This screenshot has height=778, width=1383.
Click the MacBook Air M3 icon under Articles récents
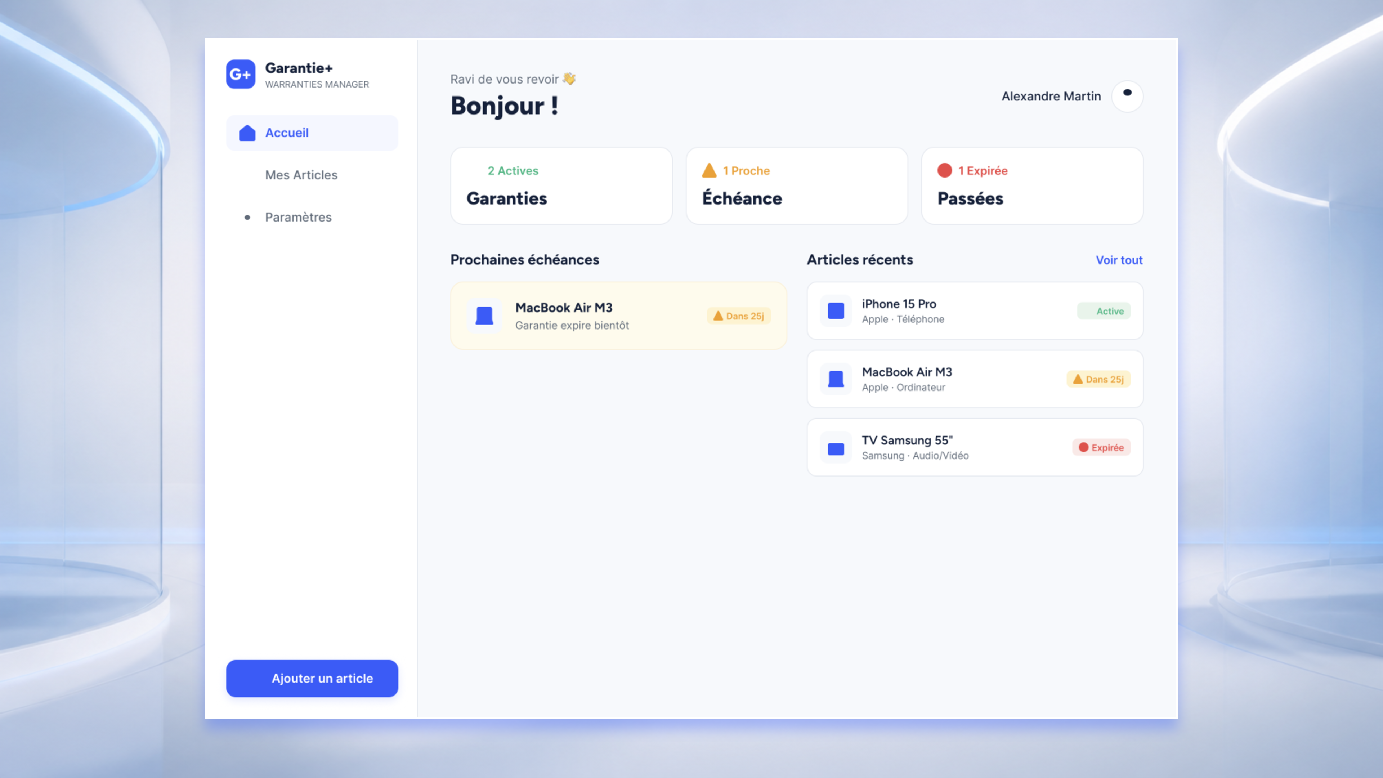tap(836, 379)
